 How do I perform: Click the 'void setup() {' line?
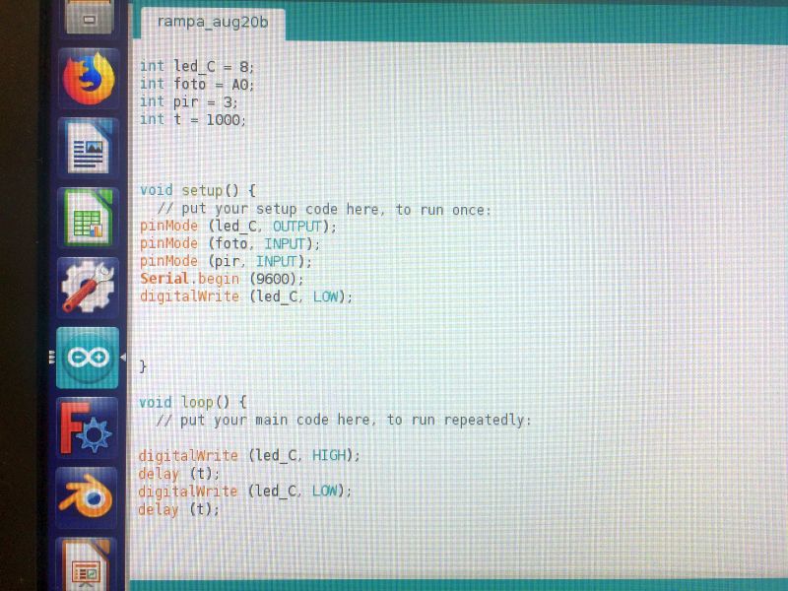coord(198,190)
